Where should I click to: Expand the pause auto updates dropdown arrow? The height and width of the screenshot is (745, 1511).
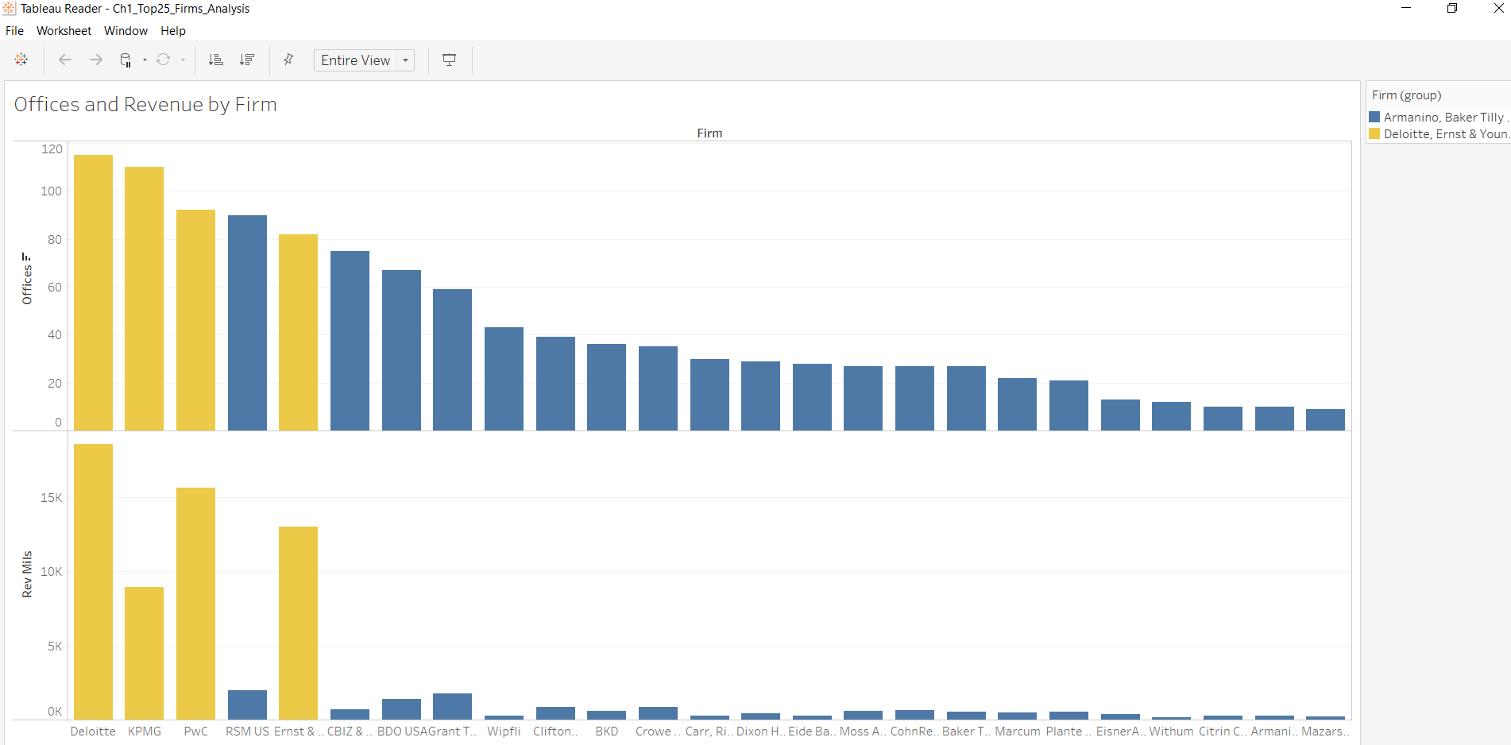pyautogui.click(x=145, y=60)
